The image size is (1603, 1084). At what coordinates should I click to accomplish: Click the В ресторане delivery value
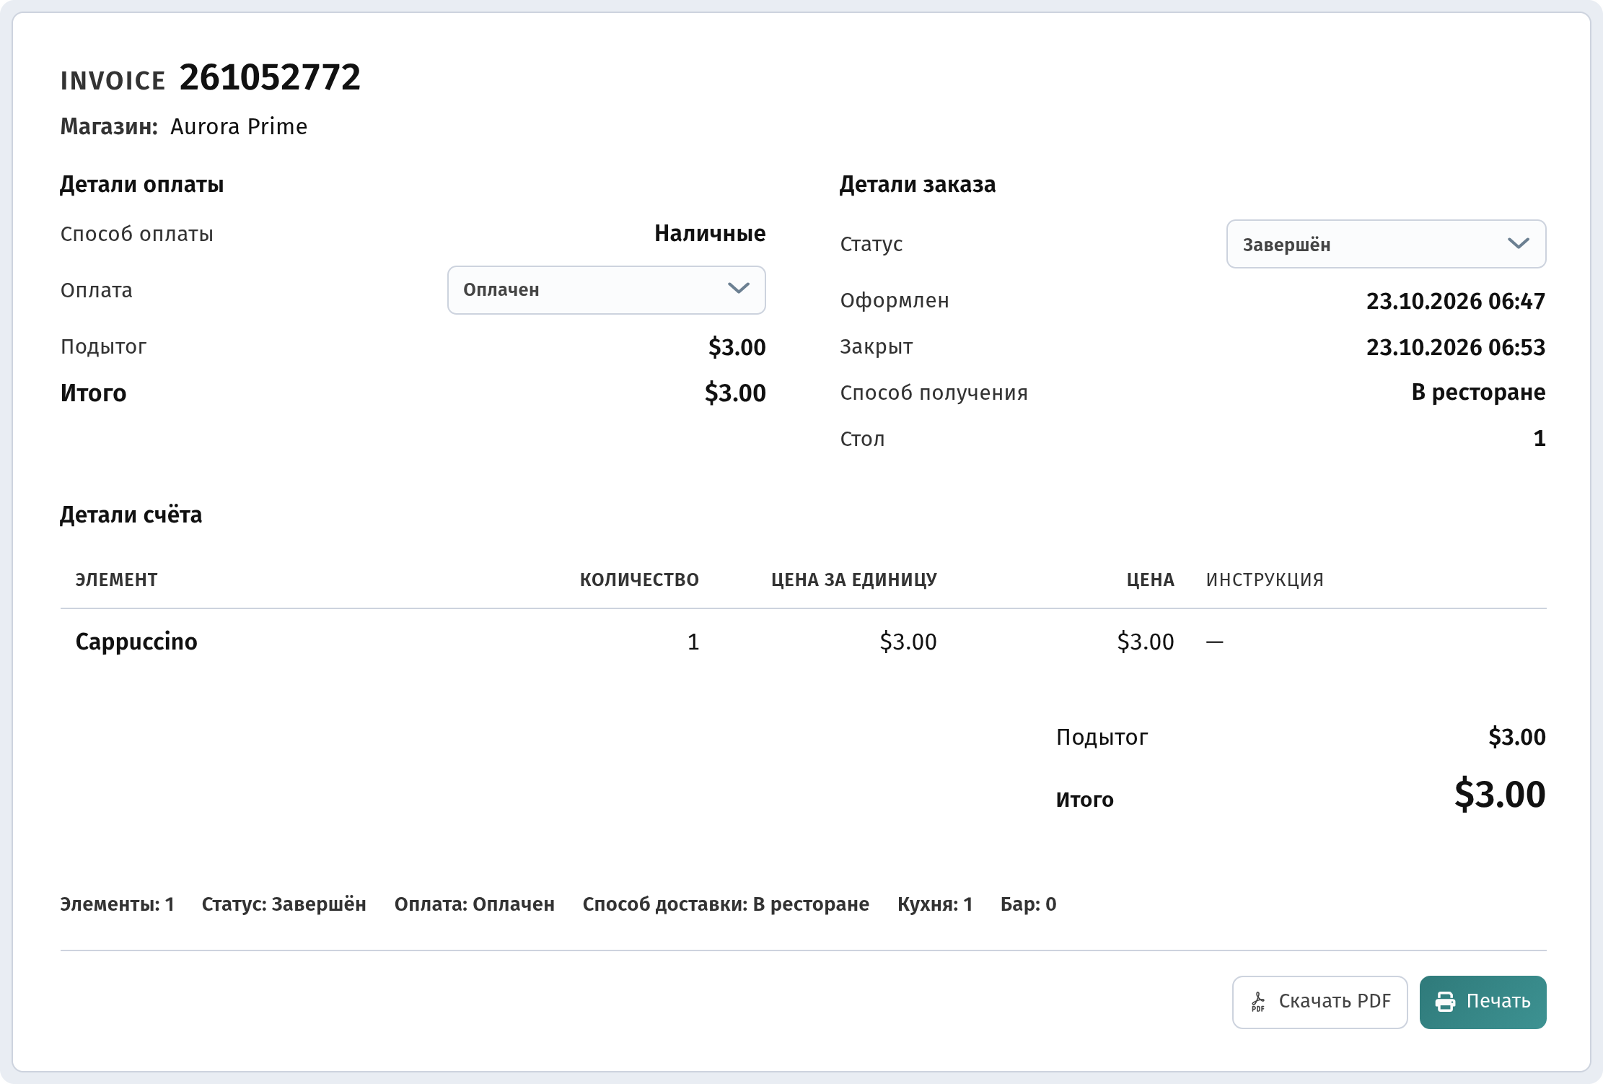point(1478,392)
